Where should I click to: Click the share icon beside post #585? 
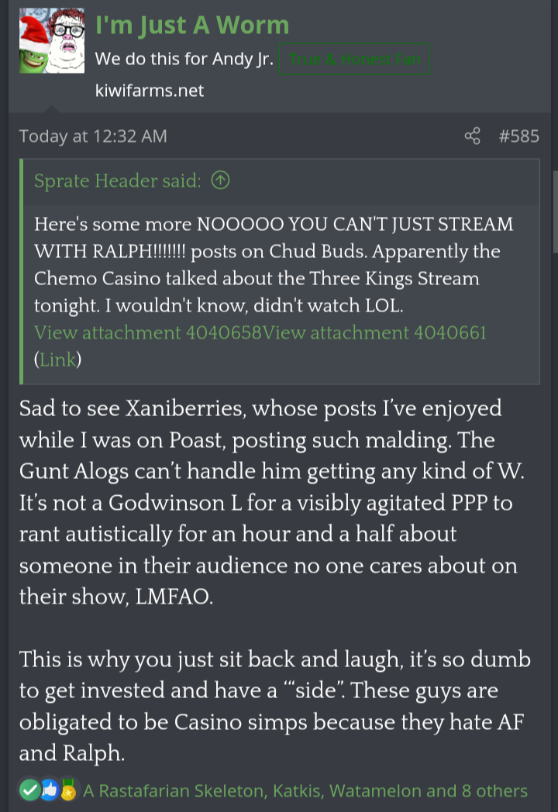(x=472, y=136)
